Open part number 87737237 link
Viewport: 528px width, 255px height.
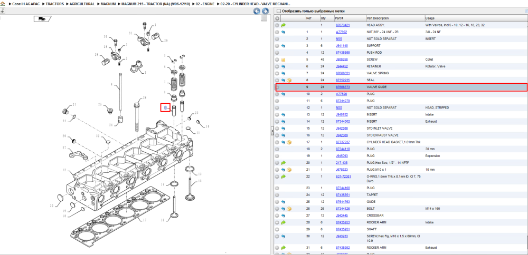coord(343,142)
